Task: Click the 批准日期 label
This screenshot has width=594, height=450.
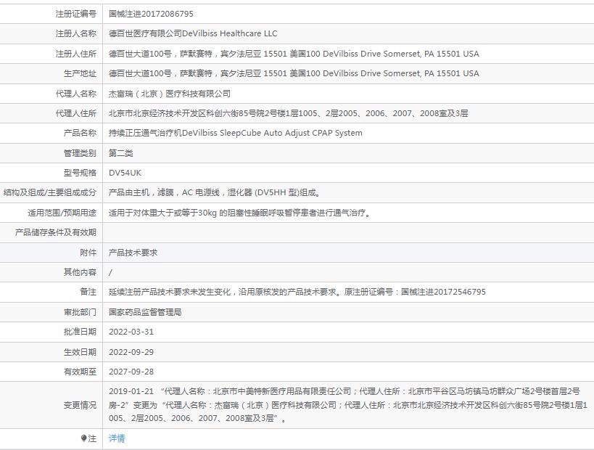Action: (80, 332)
